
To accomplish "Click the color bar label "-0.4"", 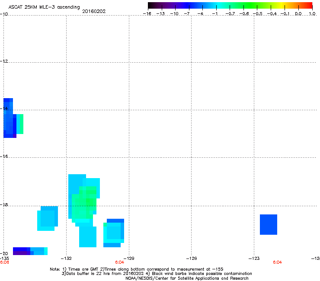I will click(272, 14).
